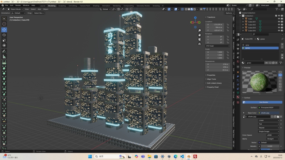Activate the Cursor tool

(4, 24)
